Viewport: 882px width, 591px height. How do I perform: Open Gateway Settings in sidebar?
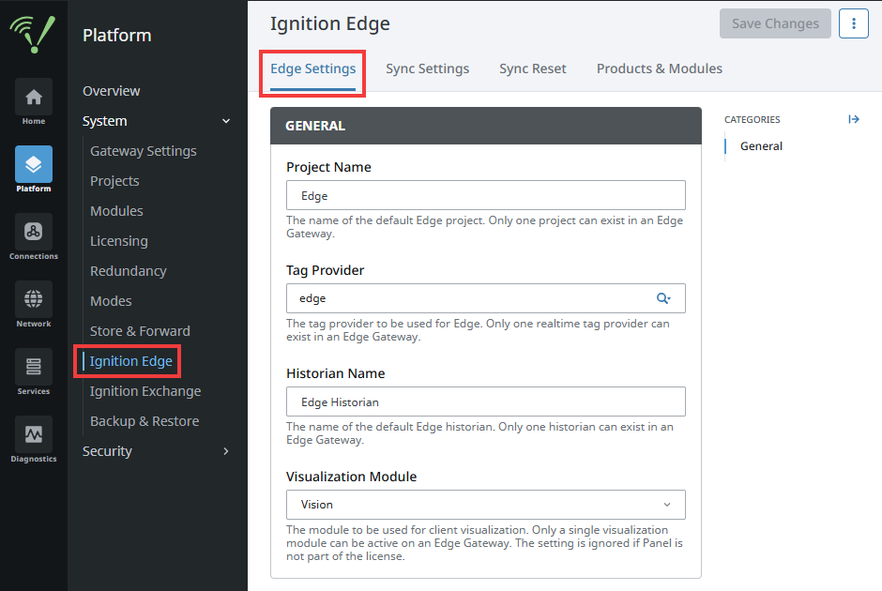tap(144, 151)
